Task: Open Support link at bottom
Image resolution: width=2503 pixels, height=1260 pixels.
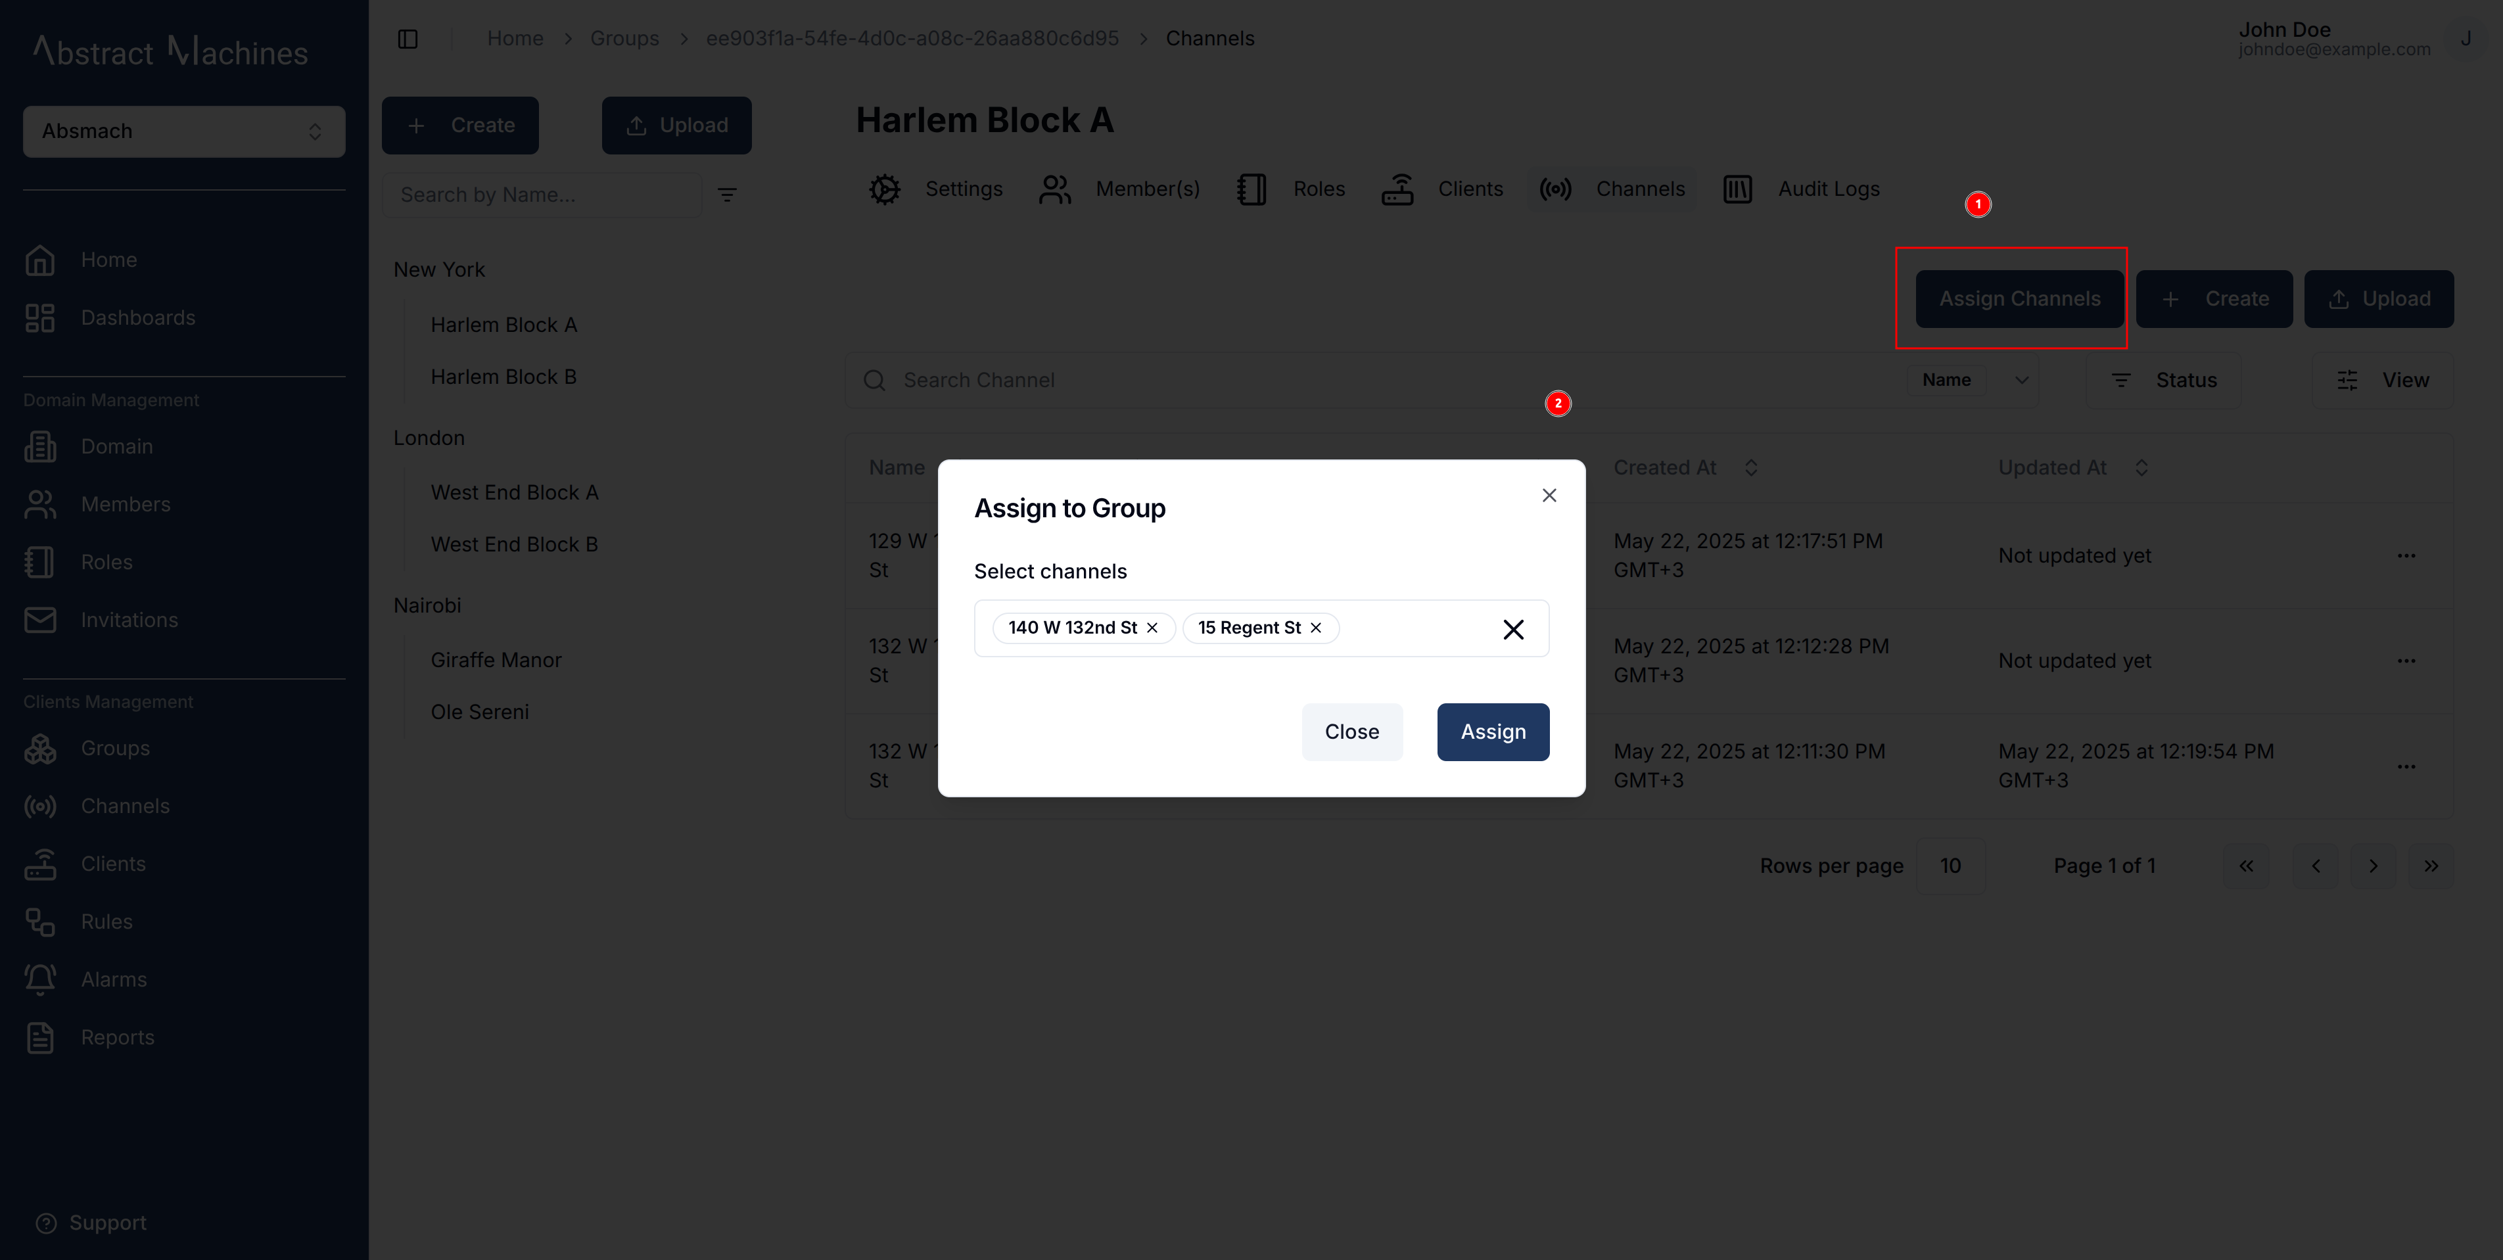Action: [91, 1223]
